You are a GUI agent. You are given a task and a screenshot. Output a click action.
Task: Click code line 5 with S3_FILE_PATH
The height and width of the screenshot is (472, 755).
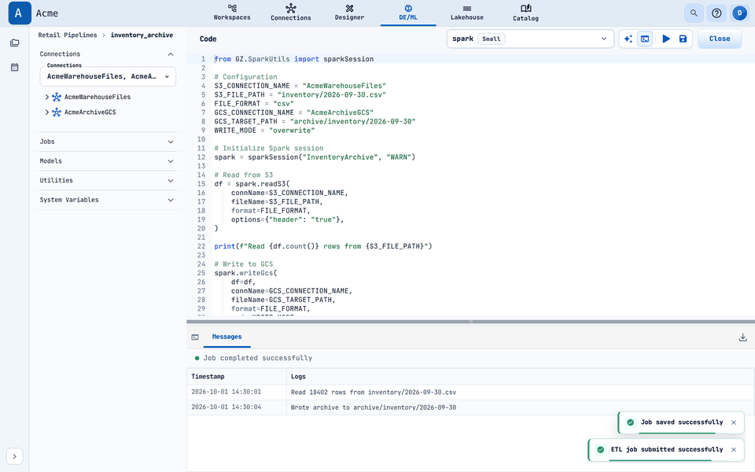coord(300,95)
